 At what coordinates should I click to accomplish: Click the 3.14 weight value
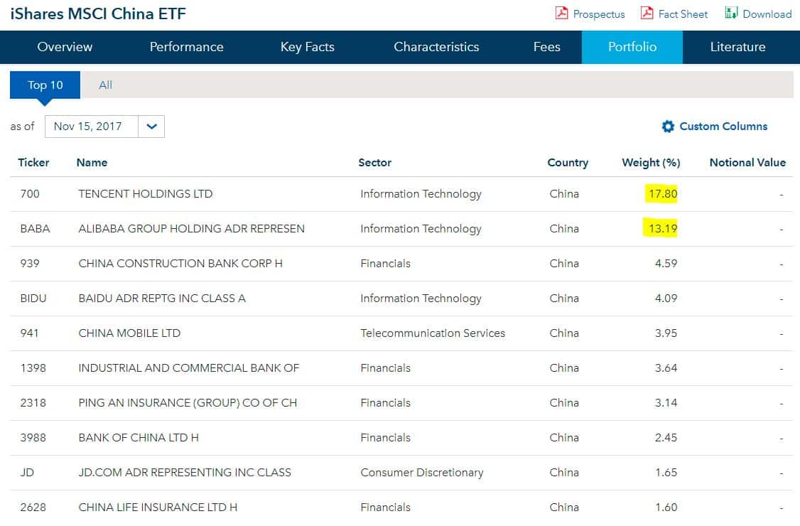tap(666, 403)
